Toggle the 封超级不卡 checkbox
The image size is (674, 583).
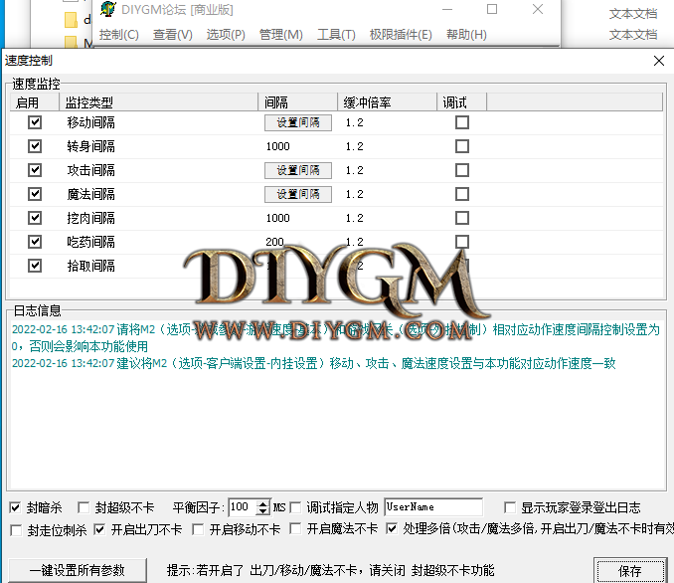coord(84,507)
